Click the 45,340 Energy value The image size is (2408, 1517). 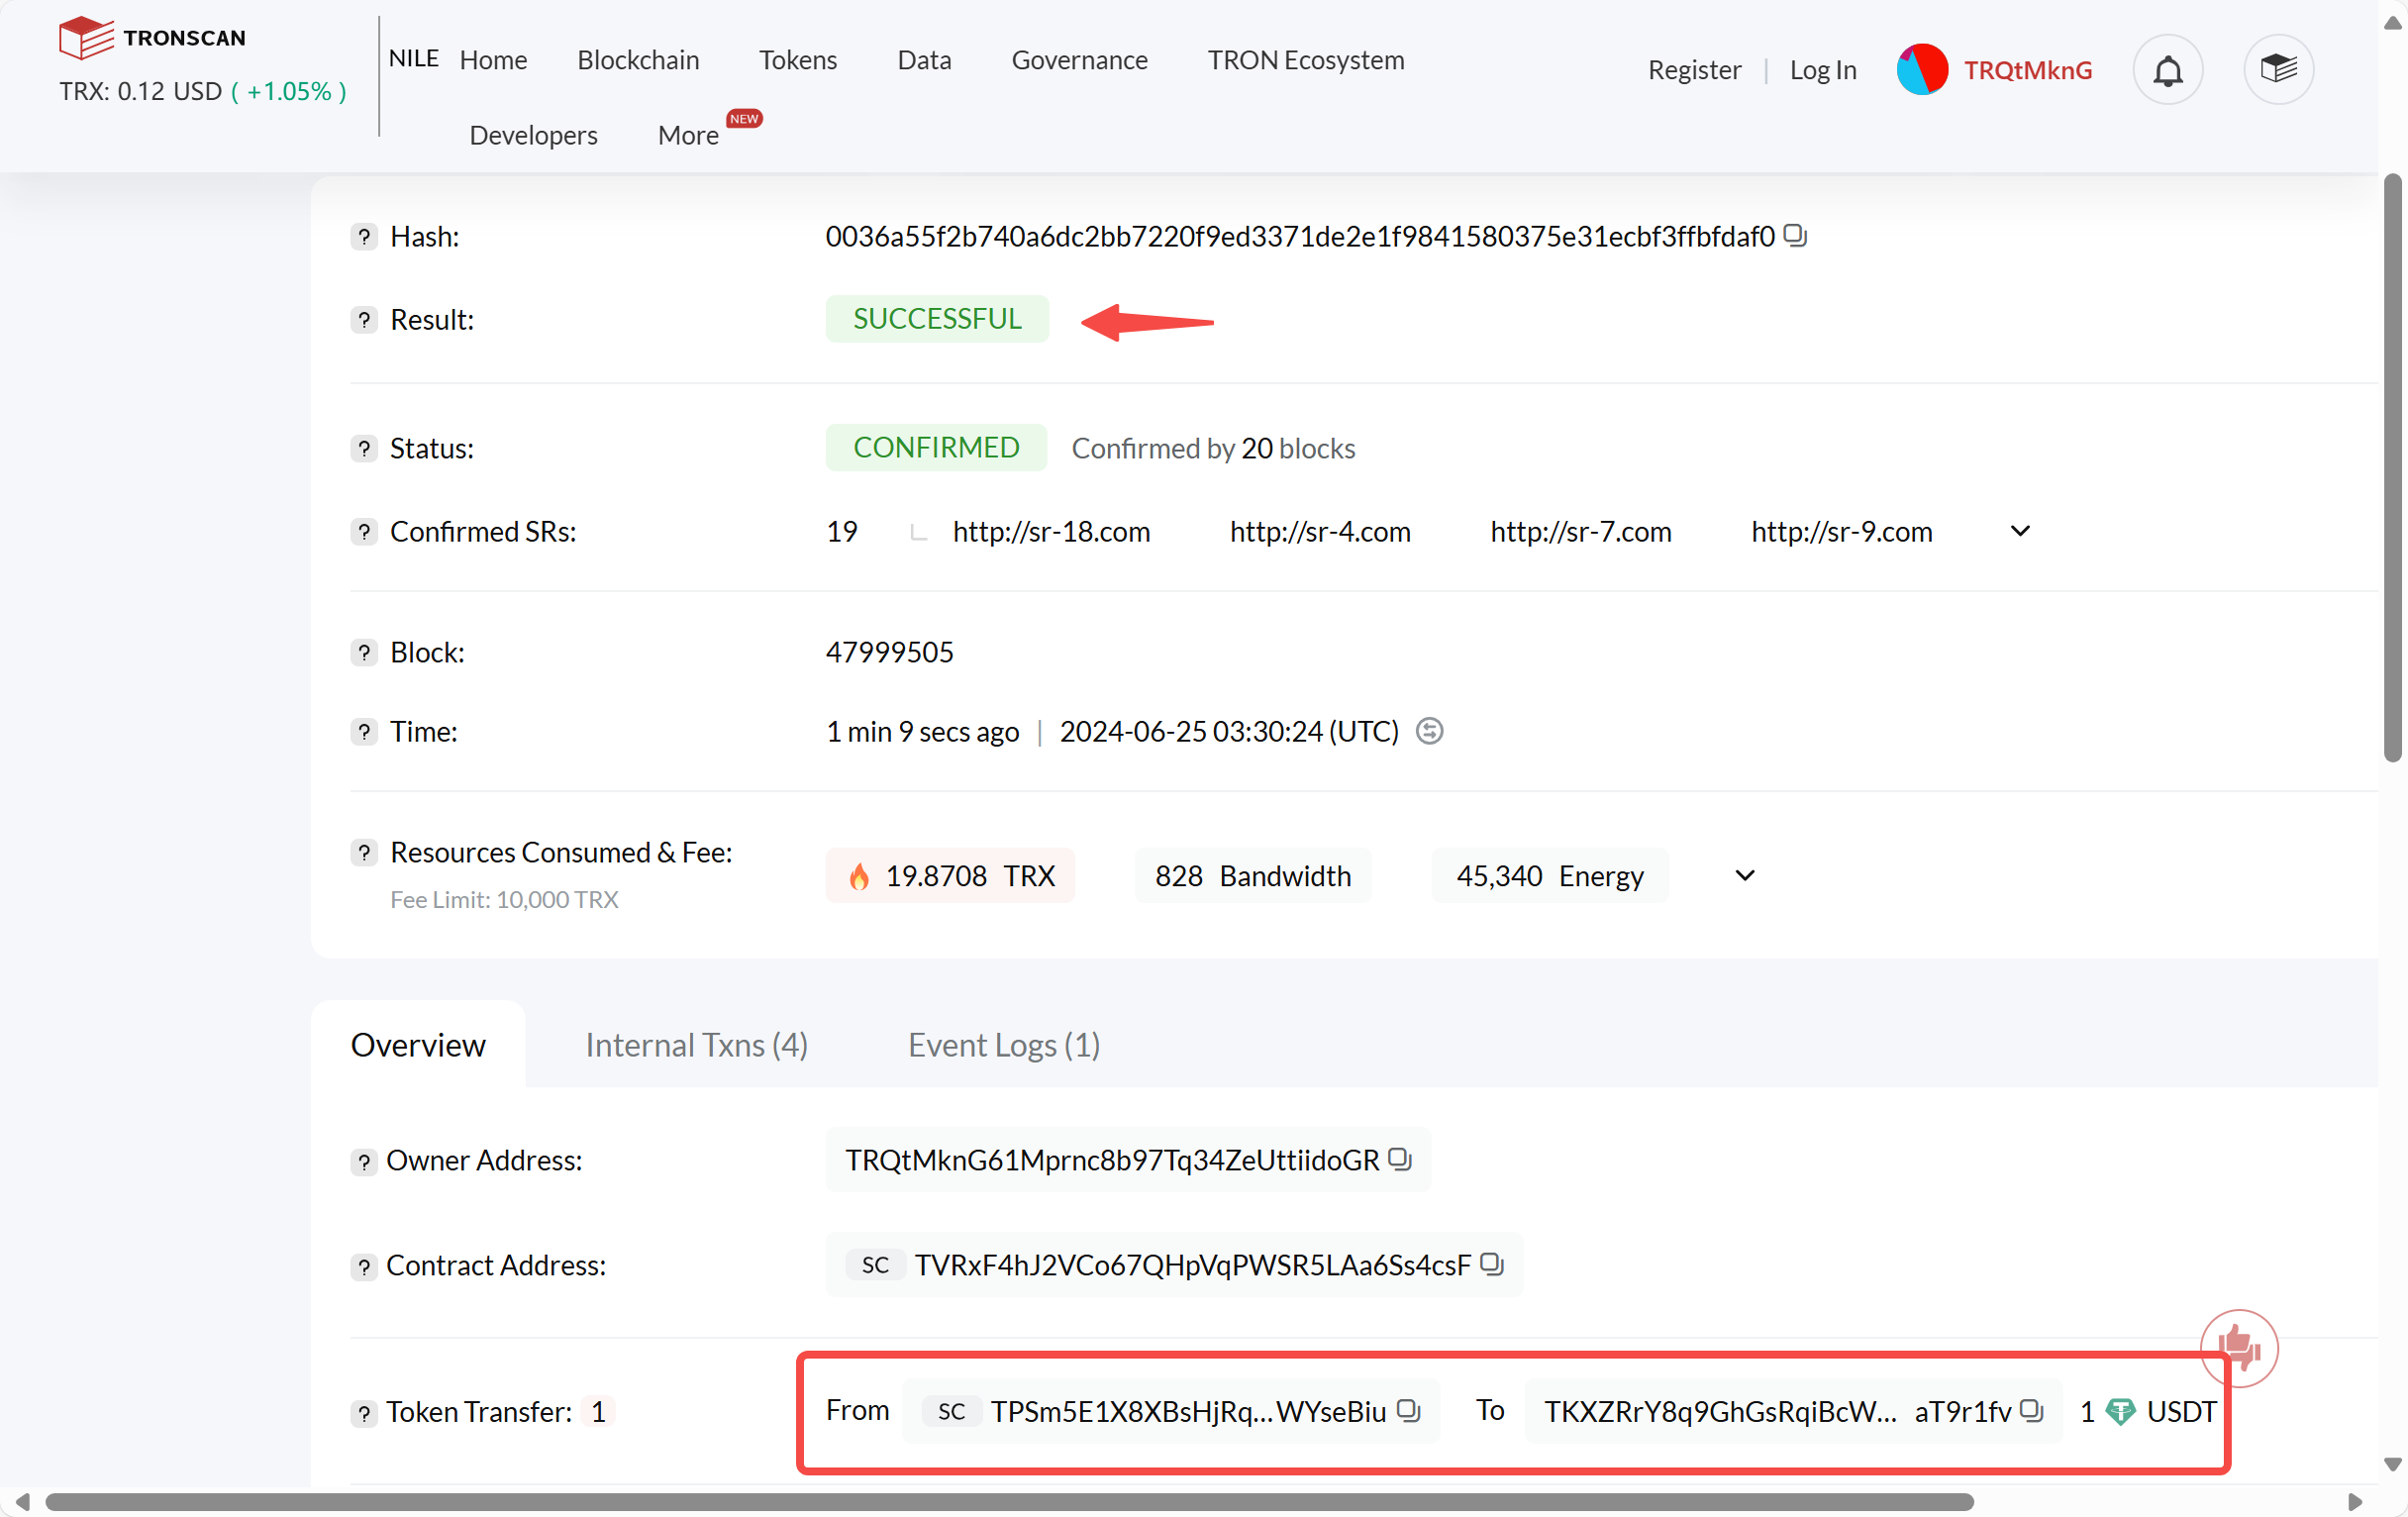coord(1549,876)
